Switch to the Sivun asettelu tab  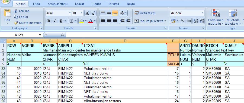57,4
